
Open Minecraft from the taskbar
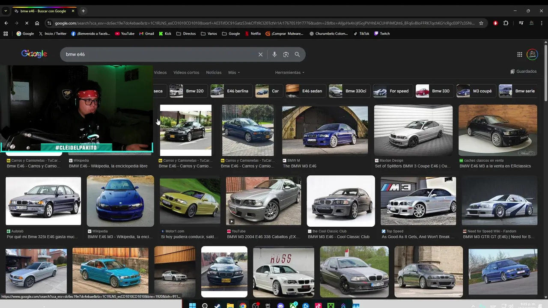tap(331, 305)
